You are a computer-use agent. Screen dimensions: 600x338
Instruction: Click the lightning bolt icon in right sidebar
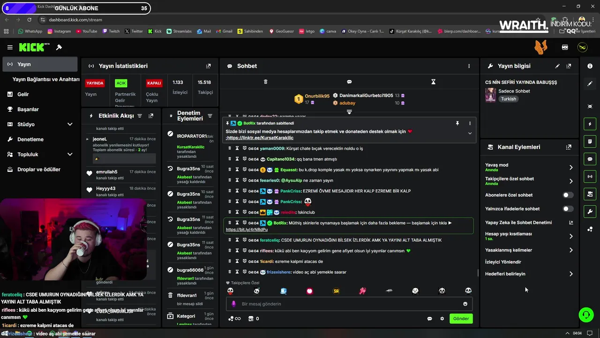pyautogui.click(x=590, y=124)
